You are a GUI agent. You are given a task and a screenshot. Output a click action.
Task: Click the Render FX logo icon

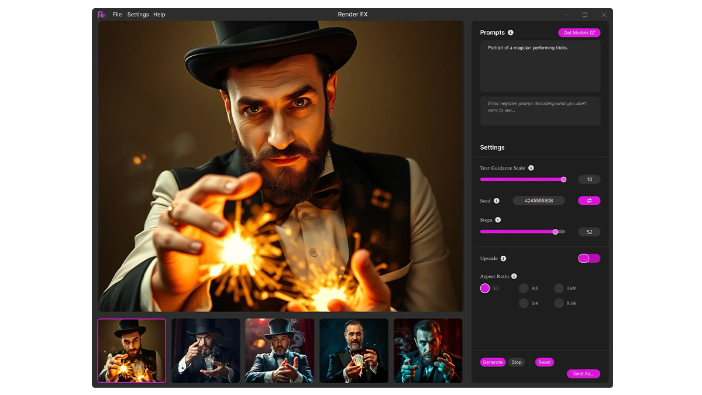point(102,15)
